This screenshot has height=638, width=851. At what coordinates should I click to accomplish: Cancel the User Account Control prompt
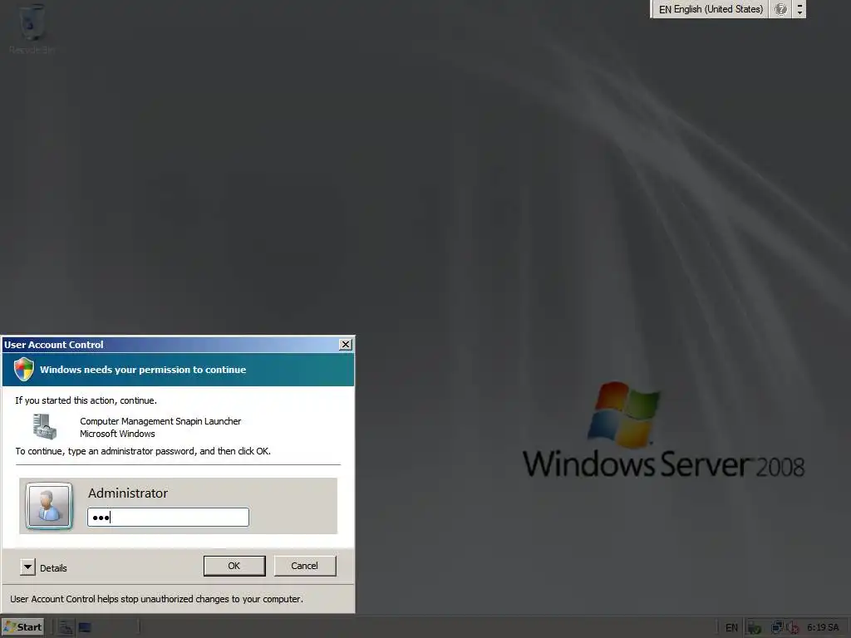click(x=304, y=566)
